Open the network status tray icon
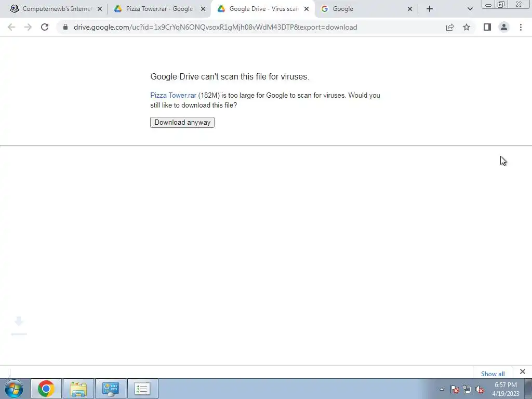The width and height of the screenshot is (532, 399). click(x=467, y=389)
